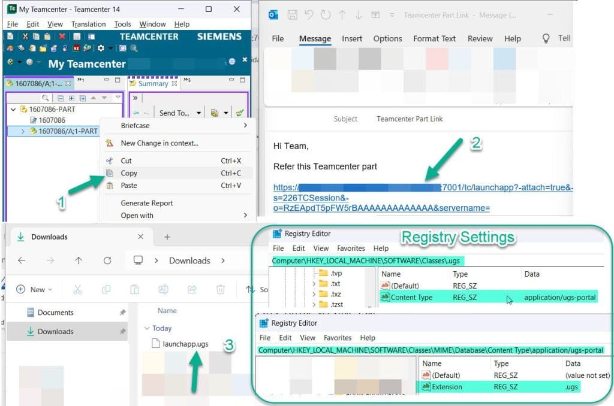Open the Open with submenu
Screen dimensions: 614x406
tap(176, 216)
